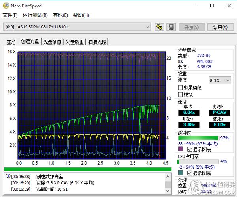This screenshot has height=197, width=237.
Task: Open the 其他(E) menu
Action: [x=60, y=15]
